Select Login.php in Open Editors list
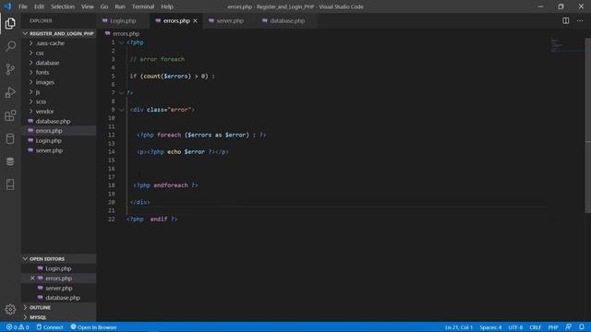Viewport: 591px width, 332px height. pyautogui.click(x=58, y=268)
